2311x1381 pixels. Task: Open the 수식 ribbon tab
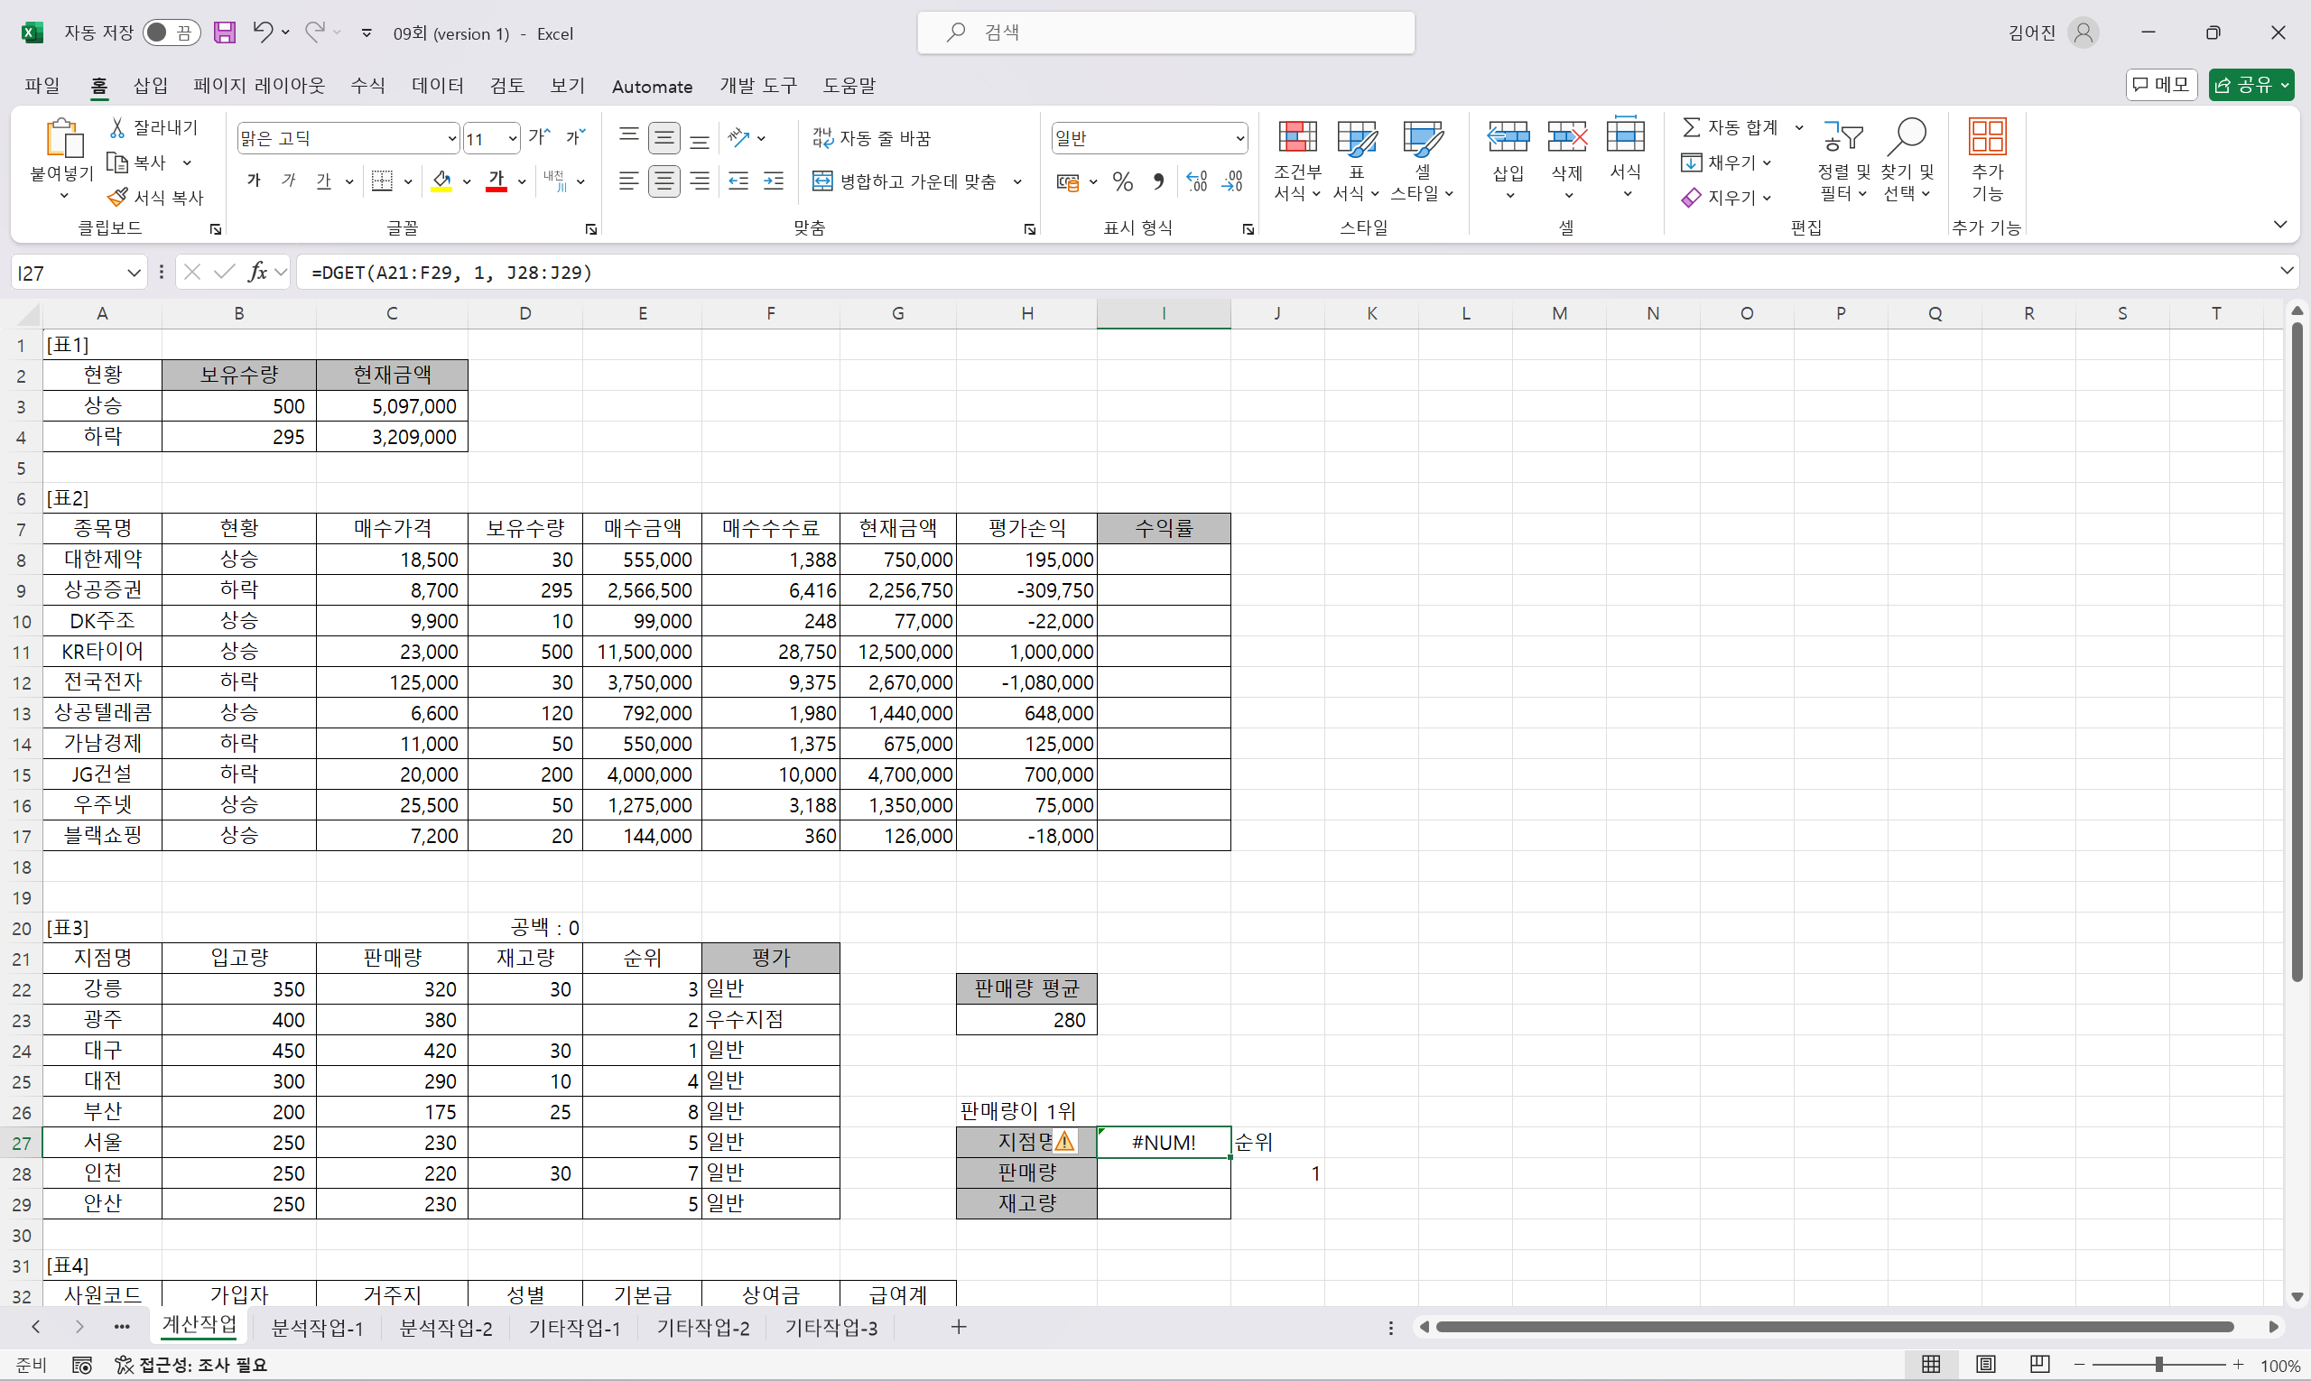367,86
